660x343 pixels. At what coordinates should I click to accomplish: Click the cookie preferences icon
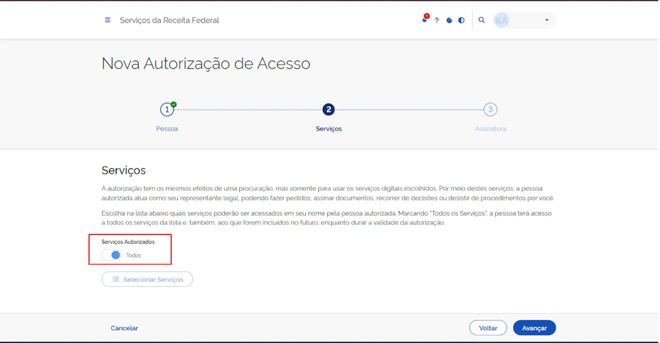(449, 20)
